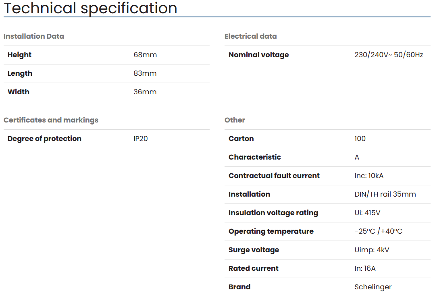
Task: Click the Height row label
Action: point(19,55)
